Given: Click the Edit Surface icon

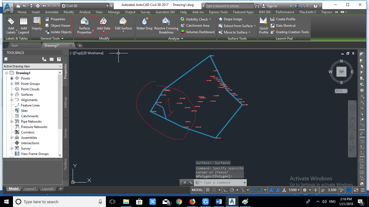Looking at the screenshot, I should point(123,21).
